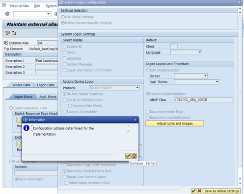Click the help question-mark icon in Information dialog
This screenshot has height=194, width=244.
(x=134, y=156)
